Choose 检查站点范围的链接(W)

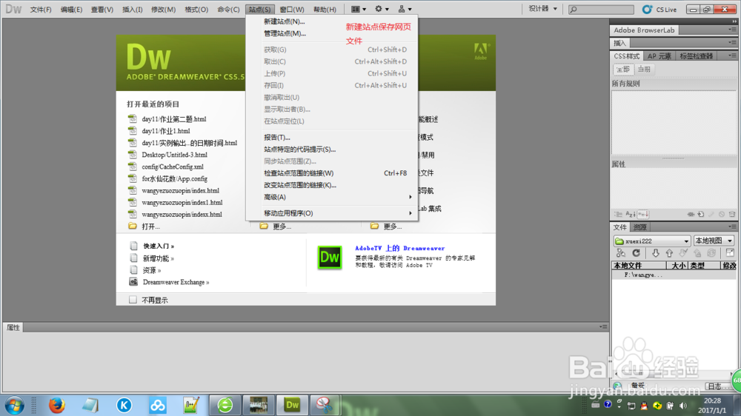point(337,172)
